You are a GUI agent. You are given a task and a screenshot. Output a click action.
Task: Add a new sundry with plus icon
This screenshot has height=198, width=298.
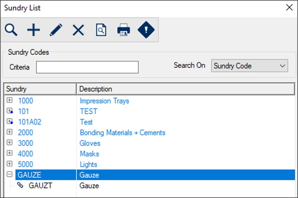(x=33, y=30)
